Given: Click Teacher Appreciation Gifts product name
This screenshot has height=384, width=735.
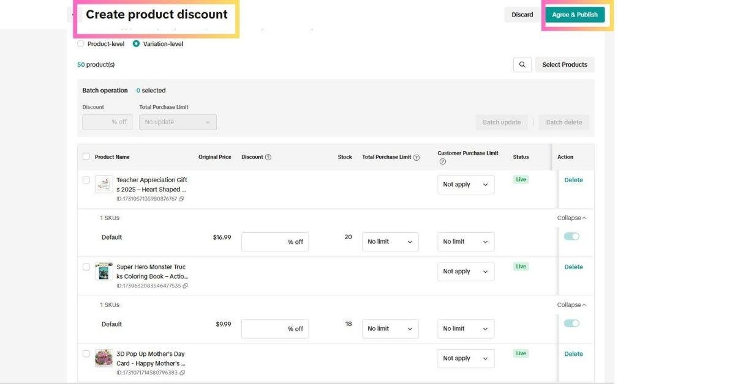Looking at the screenshot, I should [x=152, y=185].
